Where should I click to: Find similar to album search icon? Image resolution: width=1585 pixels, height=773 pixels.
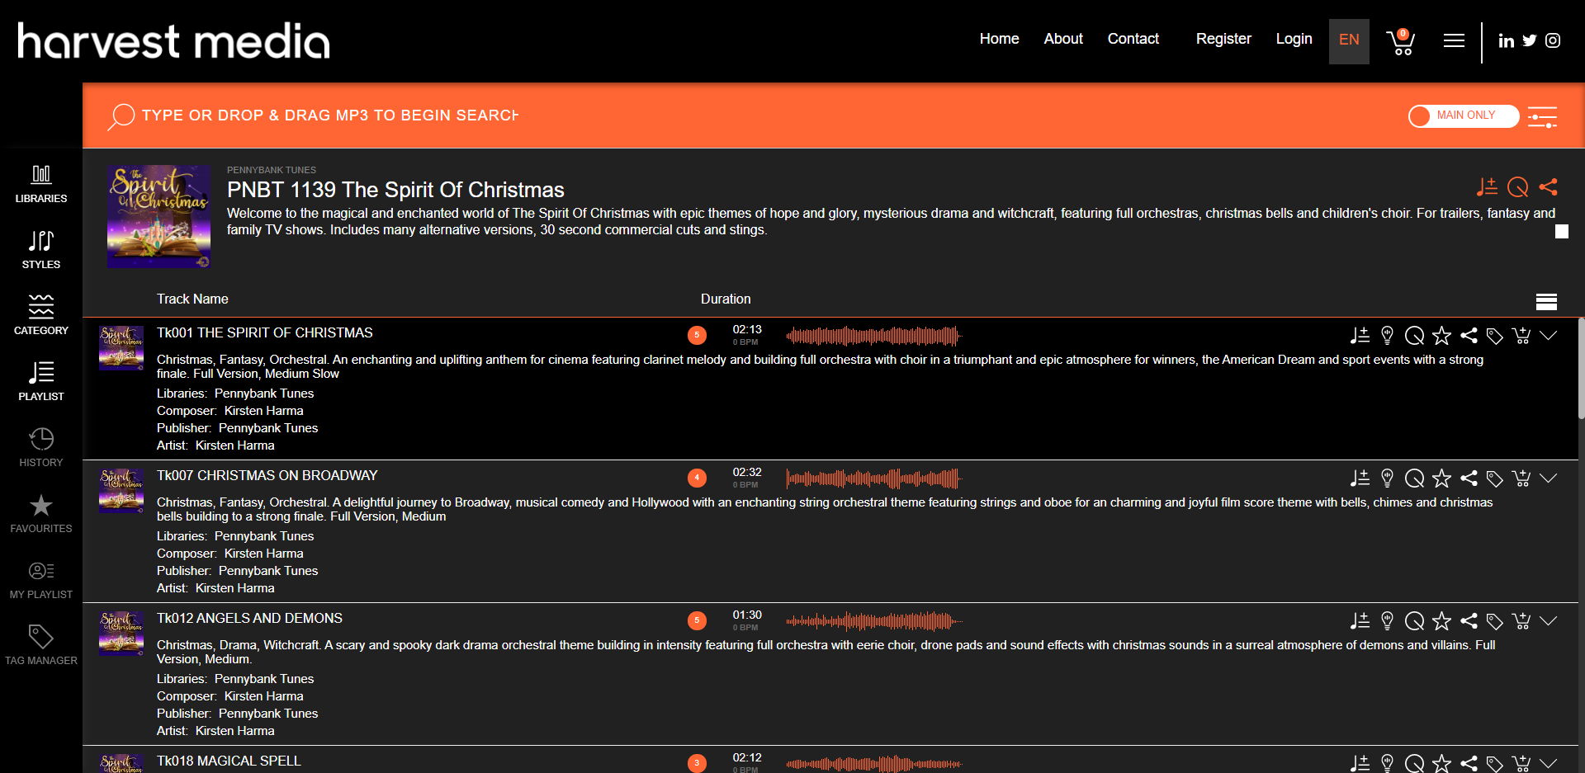(1518, 187)
